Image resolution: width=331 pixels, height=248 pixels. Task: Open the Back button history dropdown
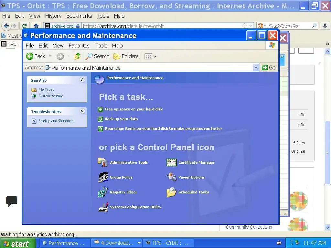(x=50, y=56)
